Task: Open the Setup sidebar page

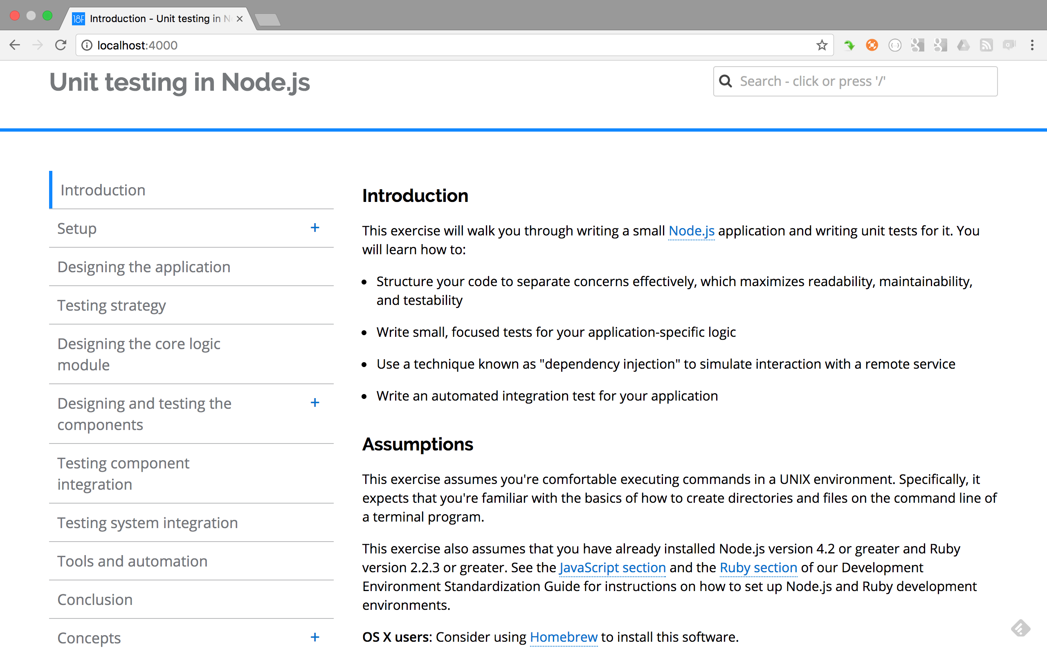Action: click(x=77, y=228)
